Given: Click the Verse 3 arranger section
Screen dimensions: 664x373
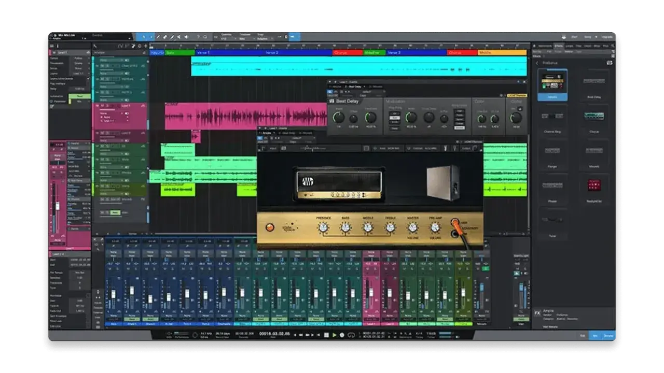Looking at the screenshot, I should pyautogui.click(x=417, y=52).
